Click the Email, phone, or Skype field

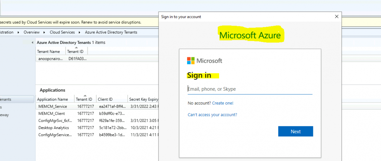tap(250, 89)
